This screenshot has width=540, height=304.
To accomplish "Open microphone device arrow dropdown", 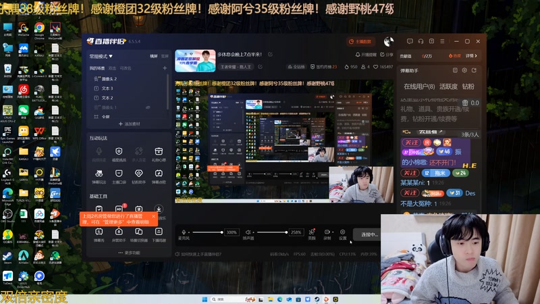I will pos(188,232).
